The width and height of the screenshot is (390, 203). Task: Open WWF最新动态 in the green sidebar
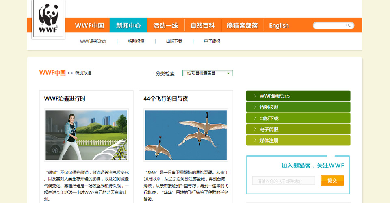point(298,96)
